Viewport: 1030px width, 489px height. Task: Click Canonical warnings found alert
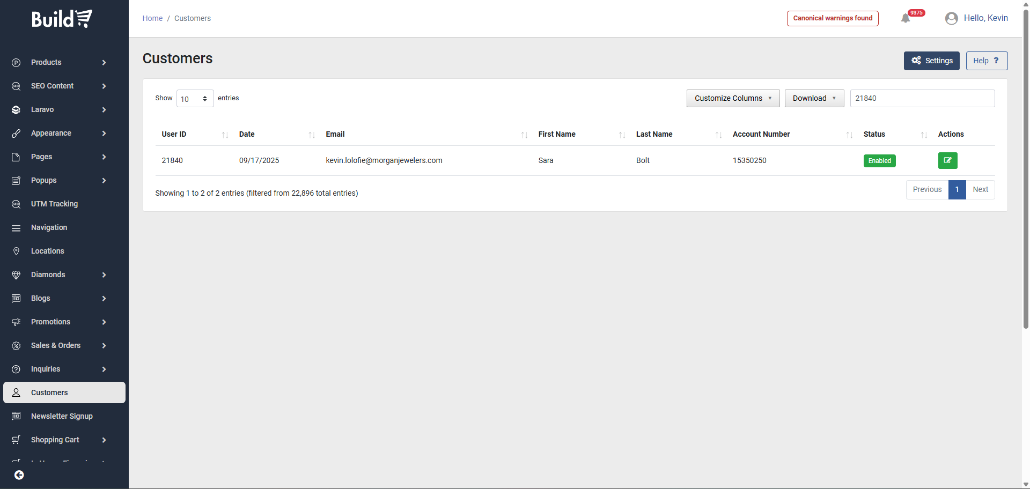(833, 18)
